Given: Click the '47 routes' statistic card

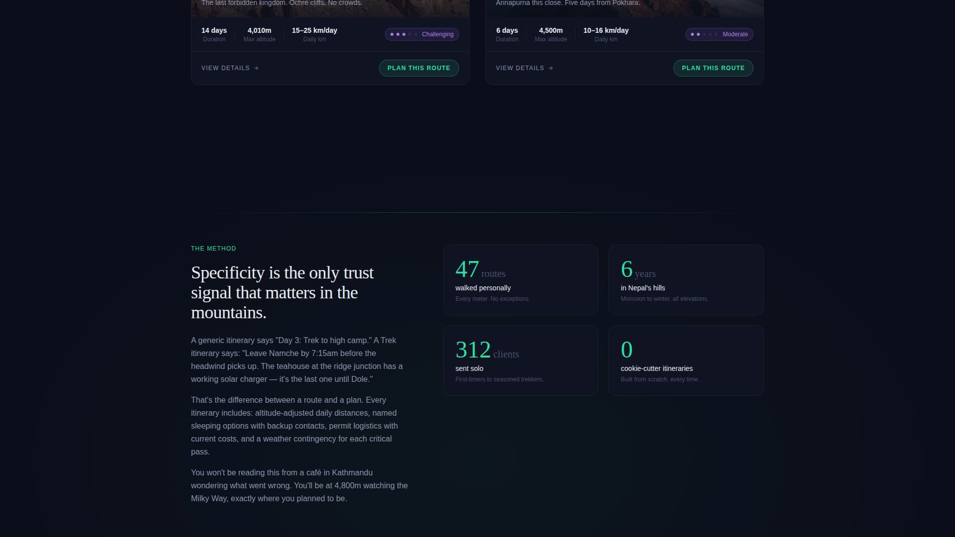Looking at the screenshot, I should [x=520, y=279].
